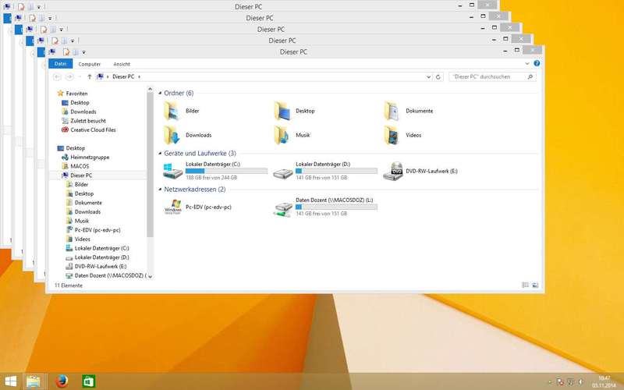Open the ribbon help question mark icon
This screenshot has height=390, width=624.
tap(537, 63)
